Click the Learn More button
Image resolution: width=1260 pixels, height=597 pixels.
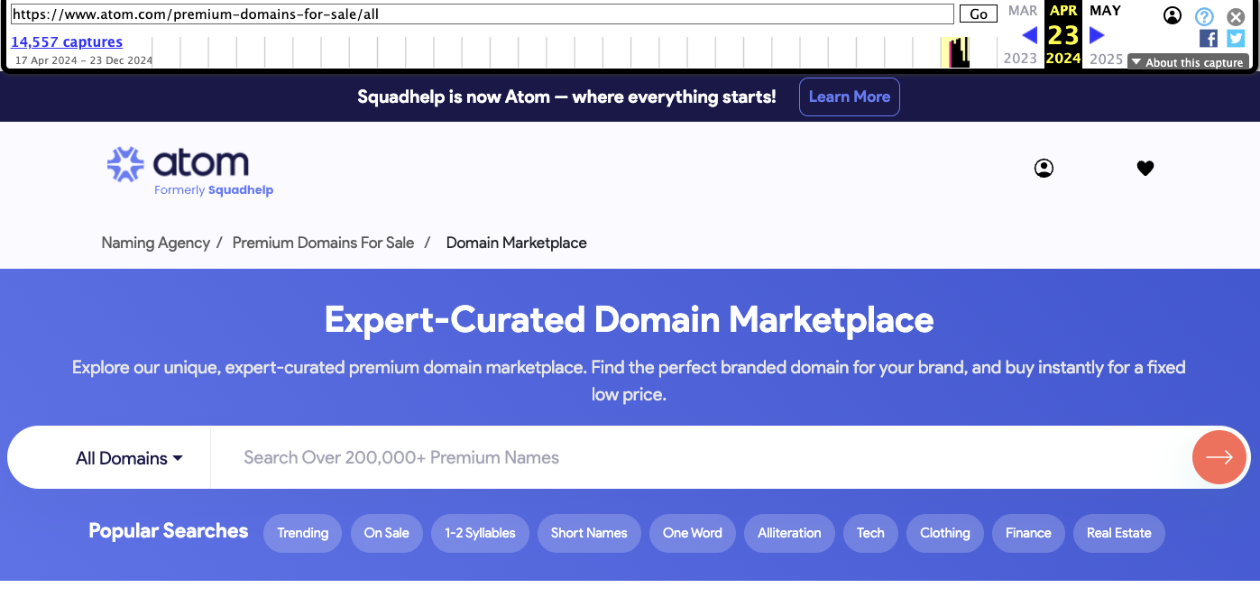click(x=849, y=97)
